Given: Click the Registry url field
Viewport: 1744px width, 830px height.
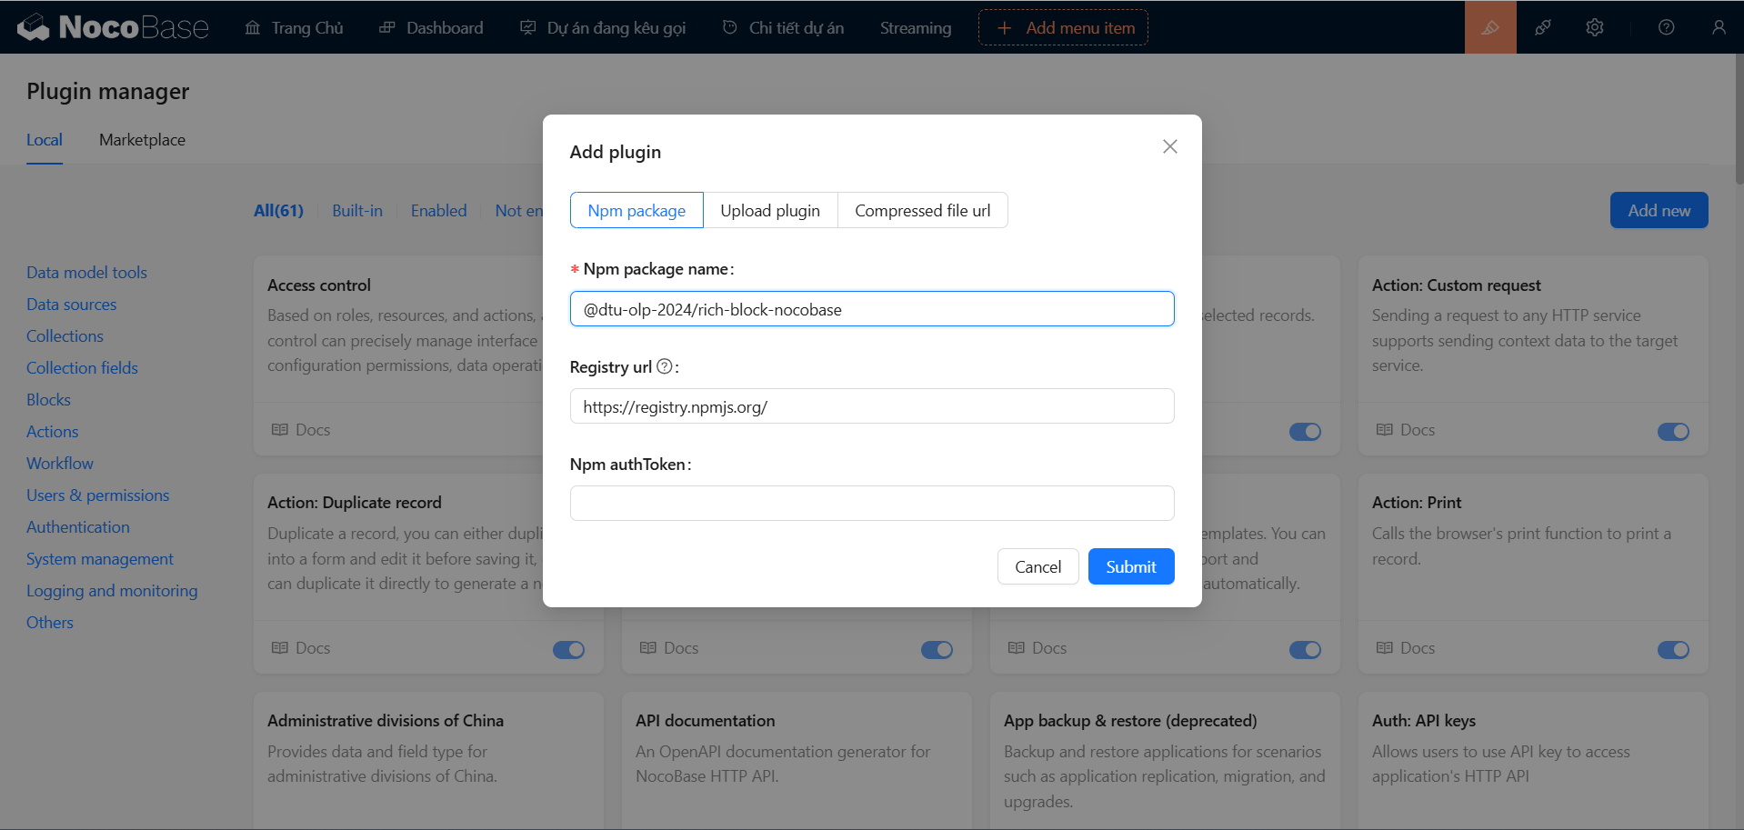Looking at the screenshot, I should pos(872,405).
